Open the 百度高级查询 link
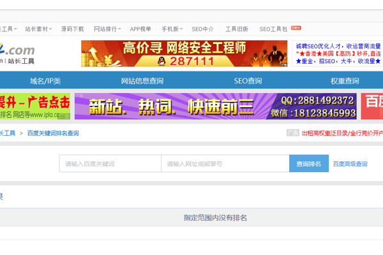The height and width of the screenshot is (255, 383). [350, 164]
